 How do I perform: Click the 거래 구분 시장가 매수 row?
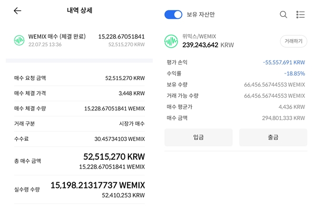[x=80, y=123]
